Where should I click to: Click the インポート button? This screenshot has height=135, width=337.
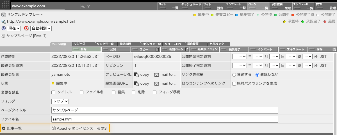[264, 49]
